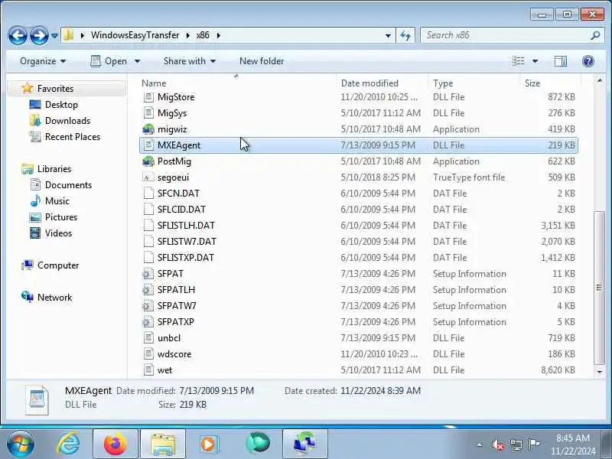Open the Organize menu
This screenshot has height=459, width=612.
(x=43, y=61)
